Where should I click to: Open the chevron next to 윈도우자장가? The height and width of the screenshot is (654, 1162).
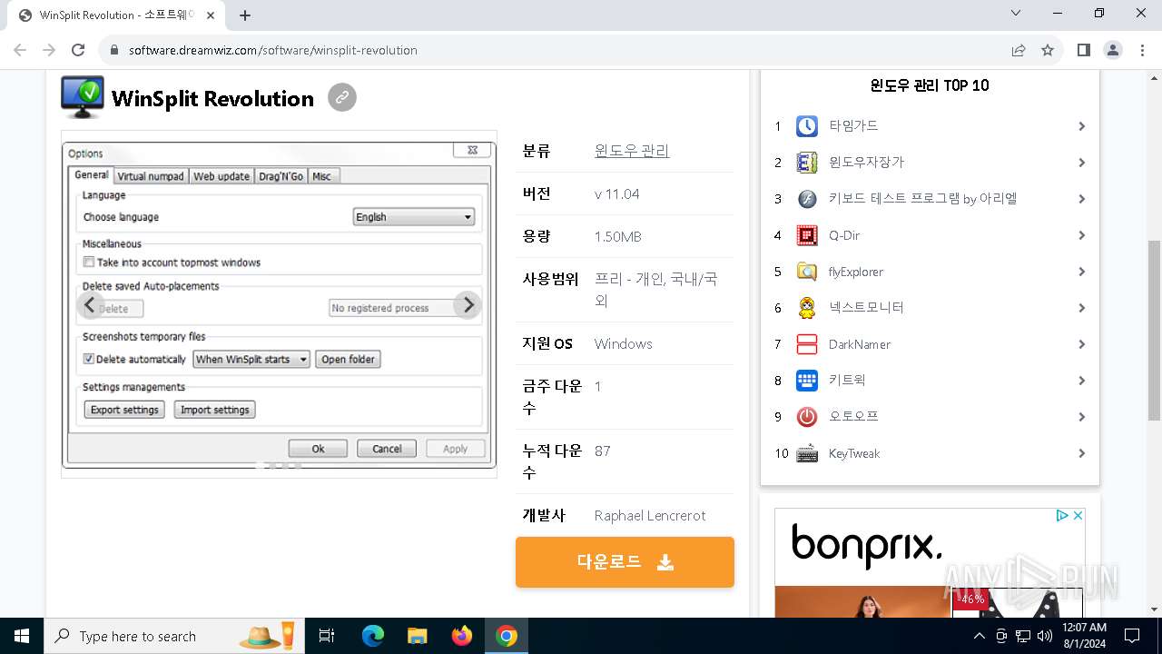(1081, 163)
